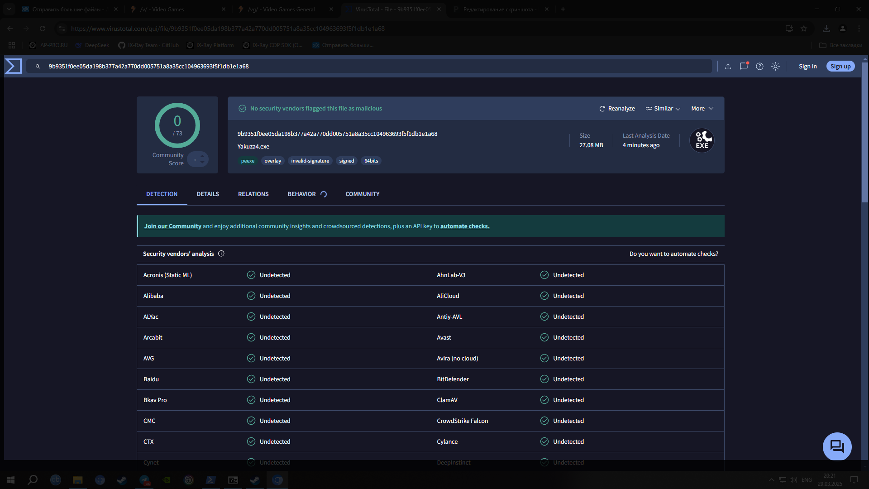
Task: Click the peexe tag
Action: (248, 161)
